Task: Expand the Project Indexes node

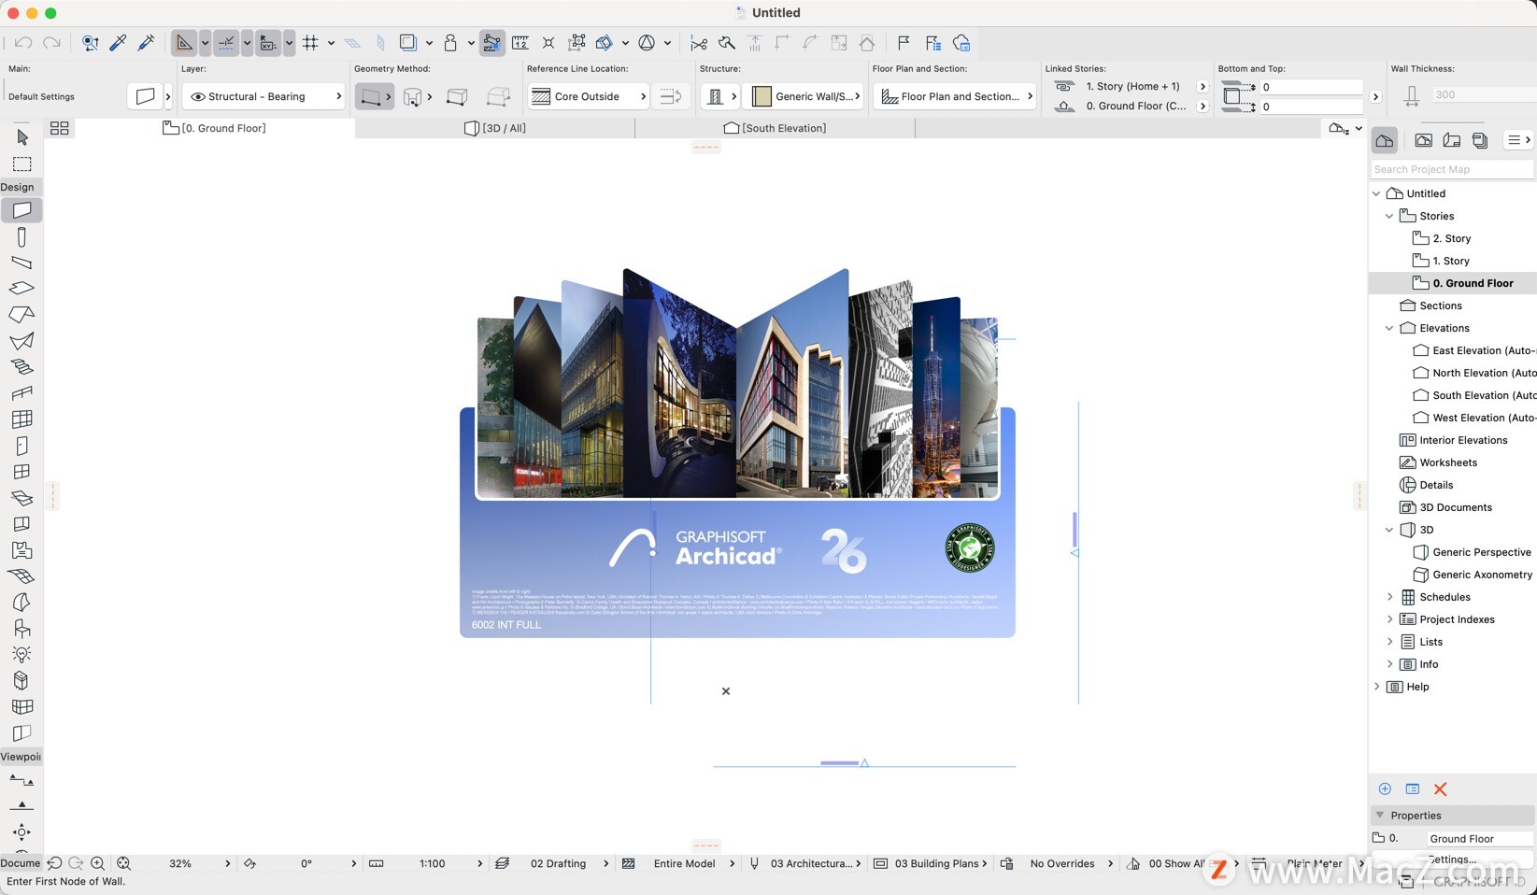Action: 1389,619
